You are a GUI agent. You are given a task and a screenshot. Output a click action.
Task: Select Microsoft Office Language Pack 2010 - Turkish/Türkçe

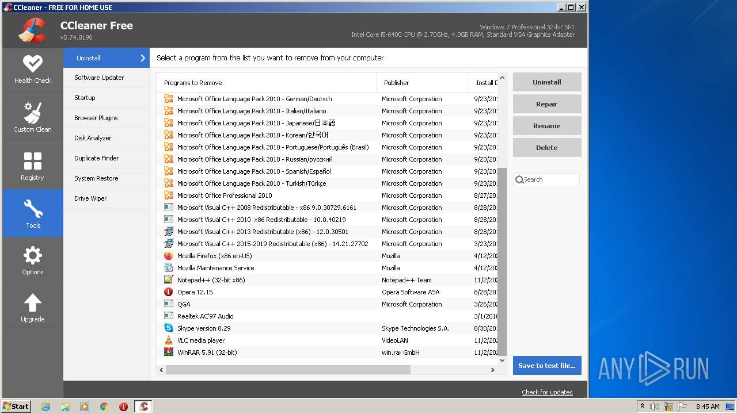(x=327, y=183)
